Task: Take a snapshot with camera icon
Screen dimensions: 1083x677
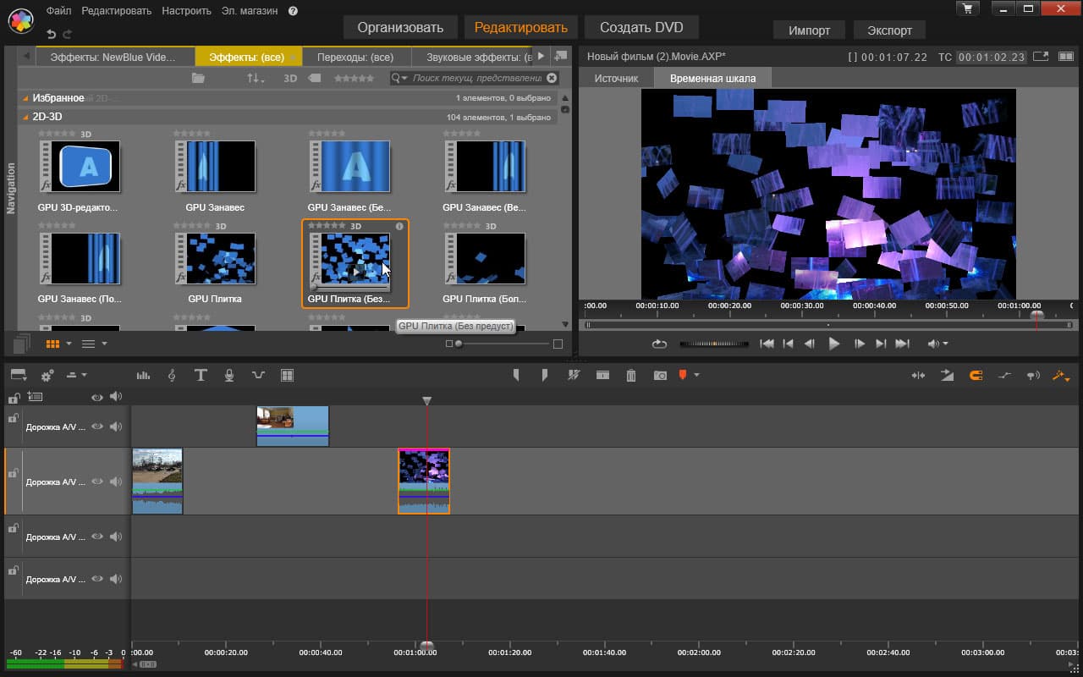Action: (660, 375)
